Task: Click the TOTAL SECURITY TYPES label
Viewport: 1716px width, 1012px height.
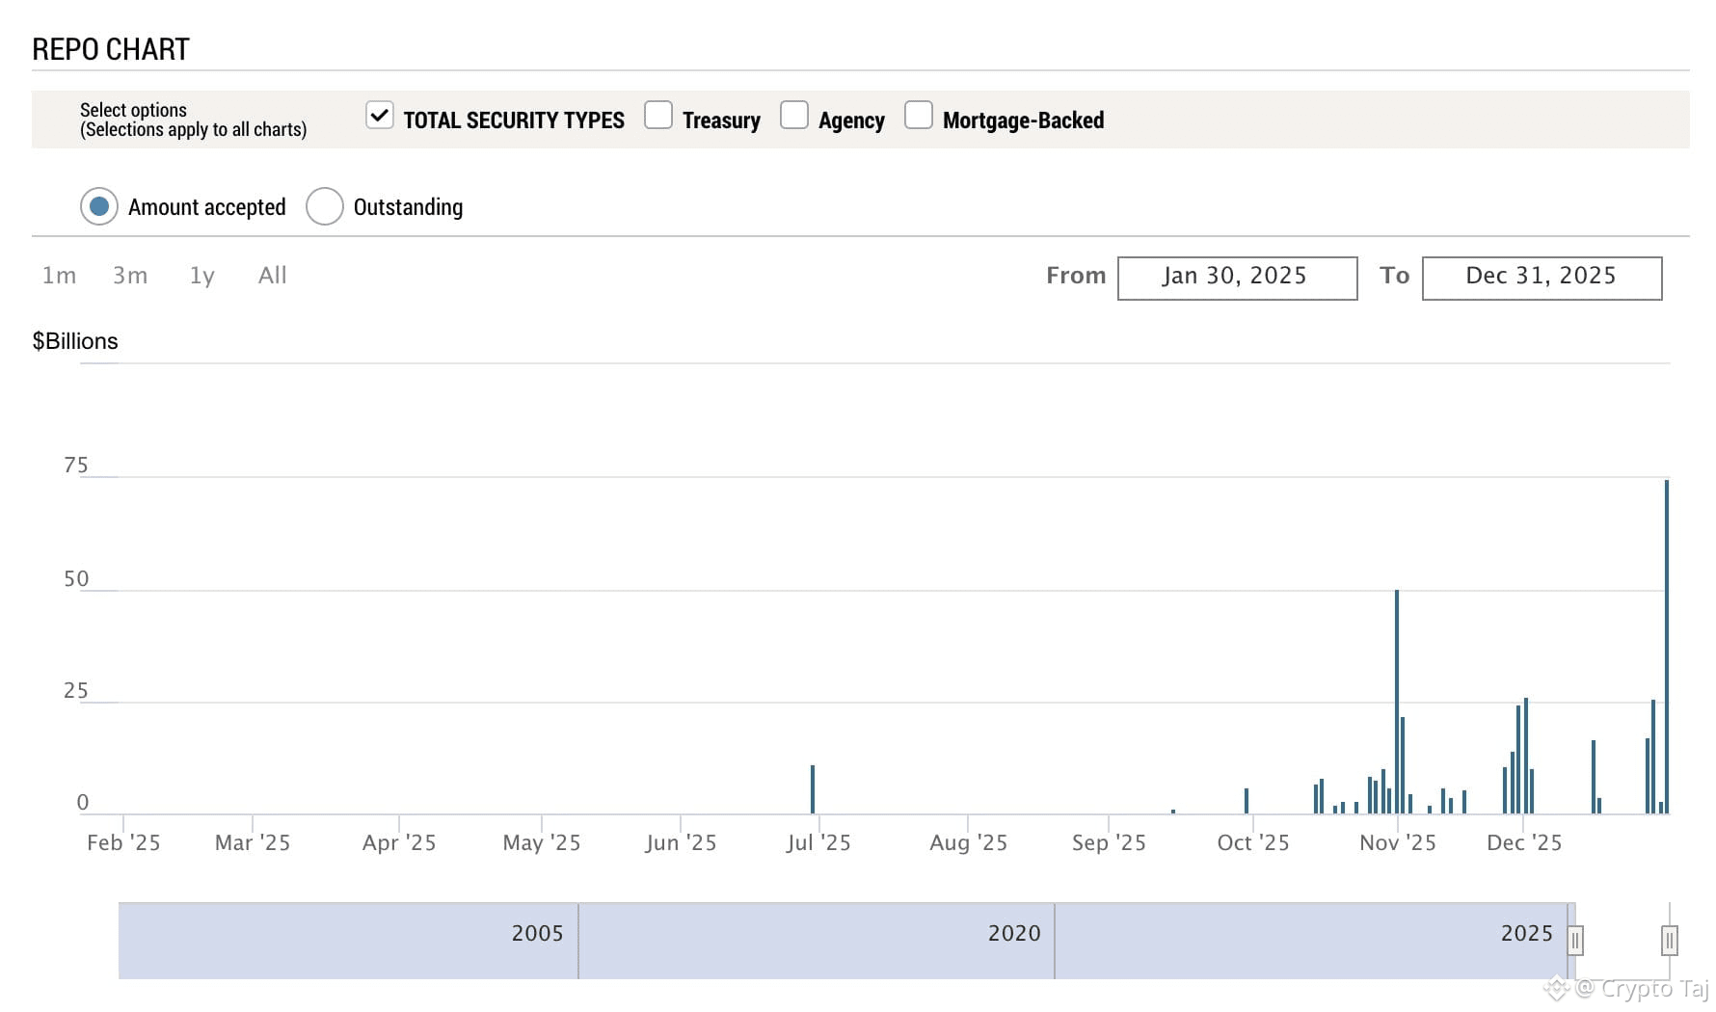Action: (x=514, y=120)
